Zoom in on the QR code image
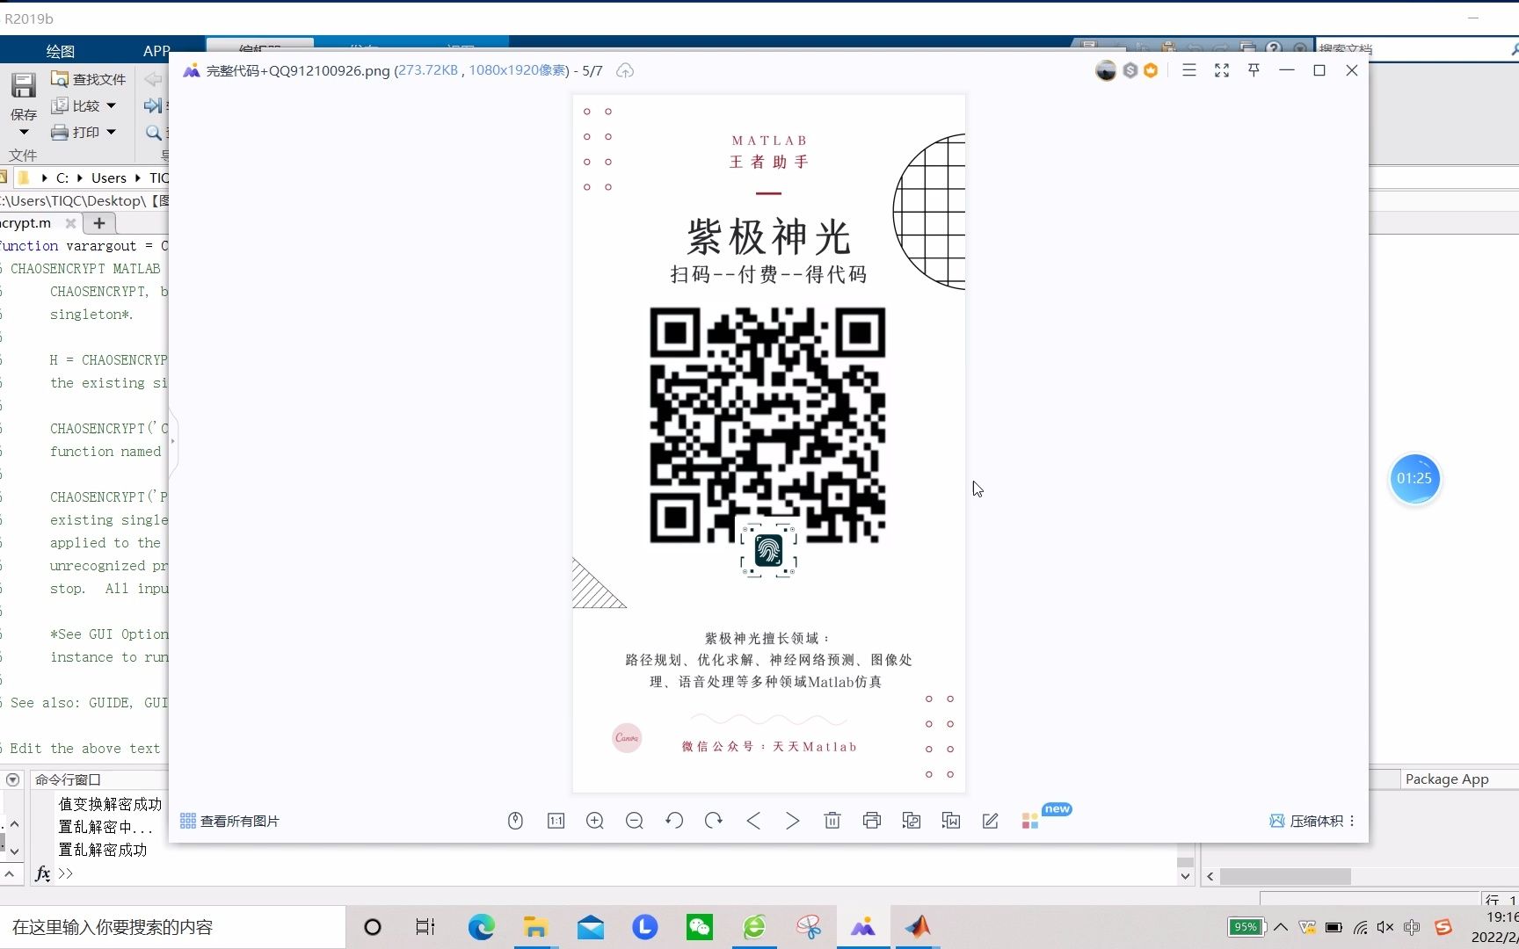 (x=595, y=820)
